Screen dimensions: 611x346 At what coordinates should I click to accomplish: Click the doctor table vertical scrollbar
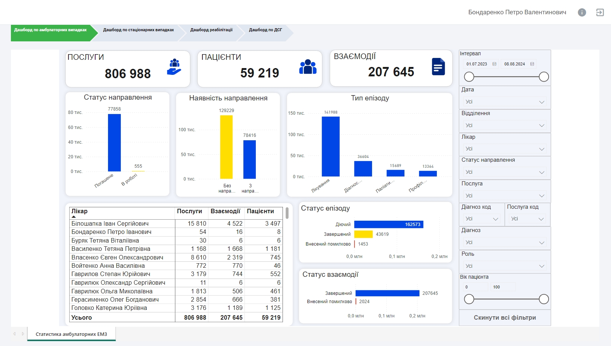(287, 213)
